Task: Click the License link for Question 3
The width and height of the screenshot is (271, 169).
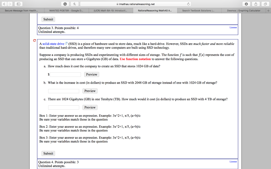Action: pos(233,27)
